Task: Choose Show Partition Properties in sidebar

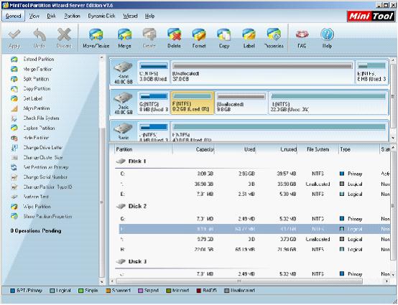Action: (x=47, y=217)
